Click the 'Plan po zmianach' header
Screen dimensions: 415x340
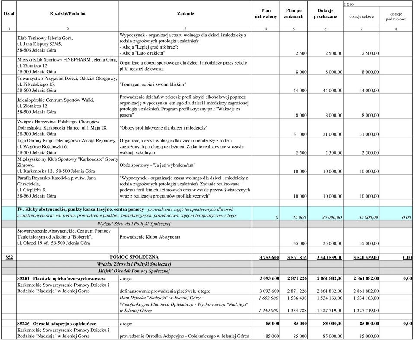tap(294, 13)
